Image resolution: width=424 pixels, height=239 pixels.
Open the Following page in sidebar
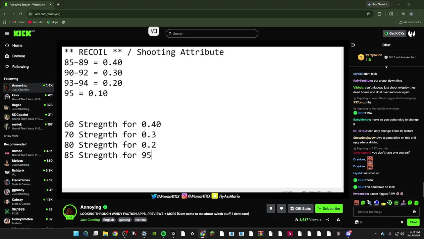pos(20,67)
